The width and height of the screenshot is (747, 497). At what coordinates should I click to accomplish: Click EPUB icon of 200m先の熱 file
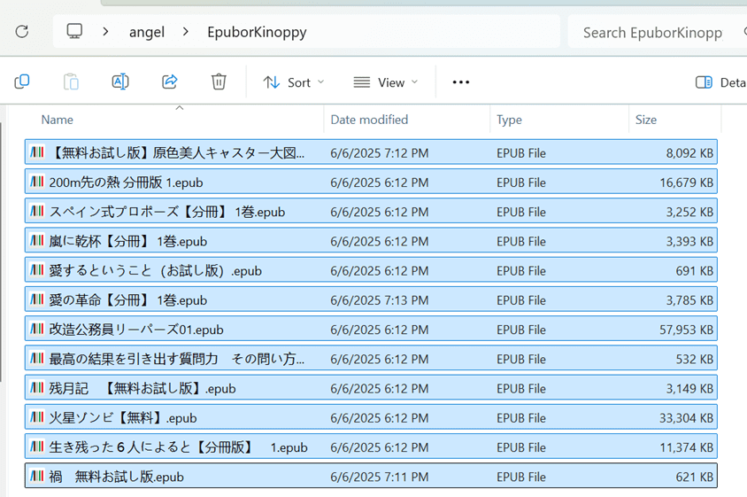[36, 182]
